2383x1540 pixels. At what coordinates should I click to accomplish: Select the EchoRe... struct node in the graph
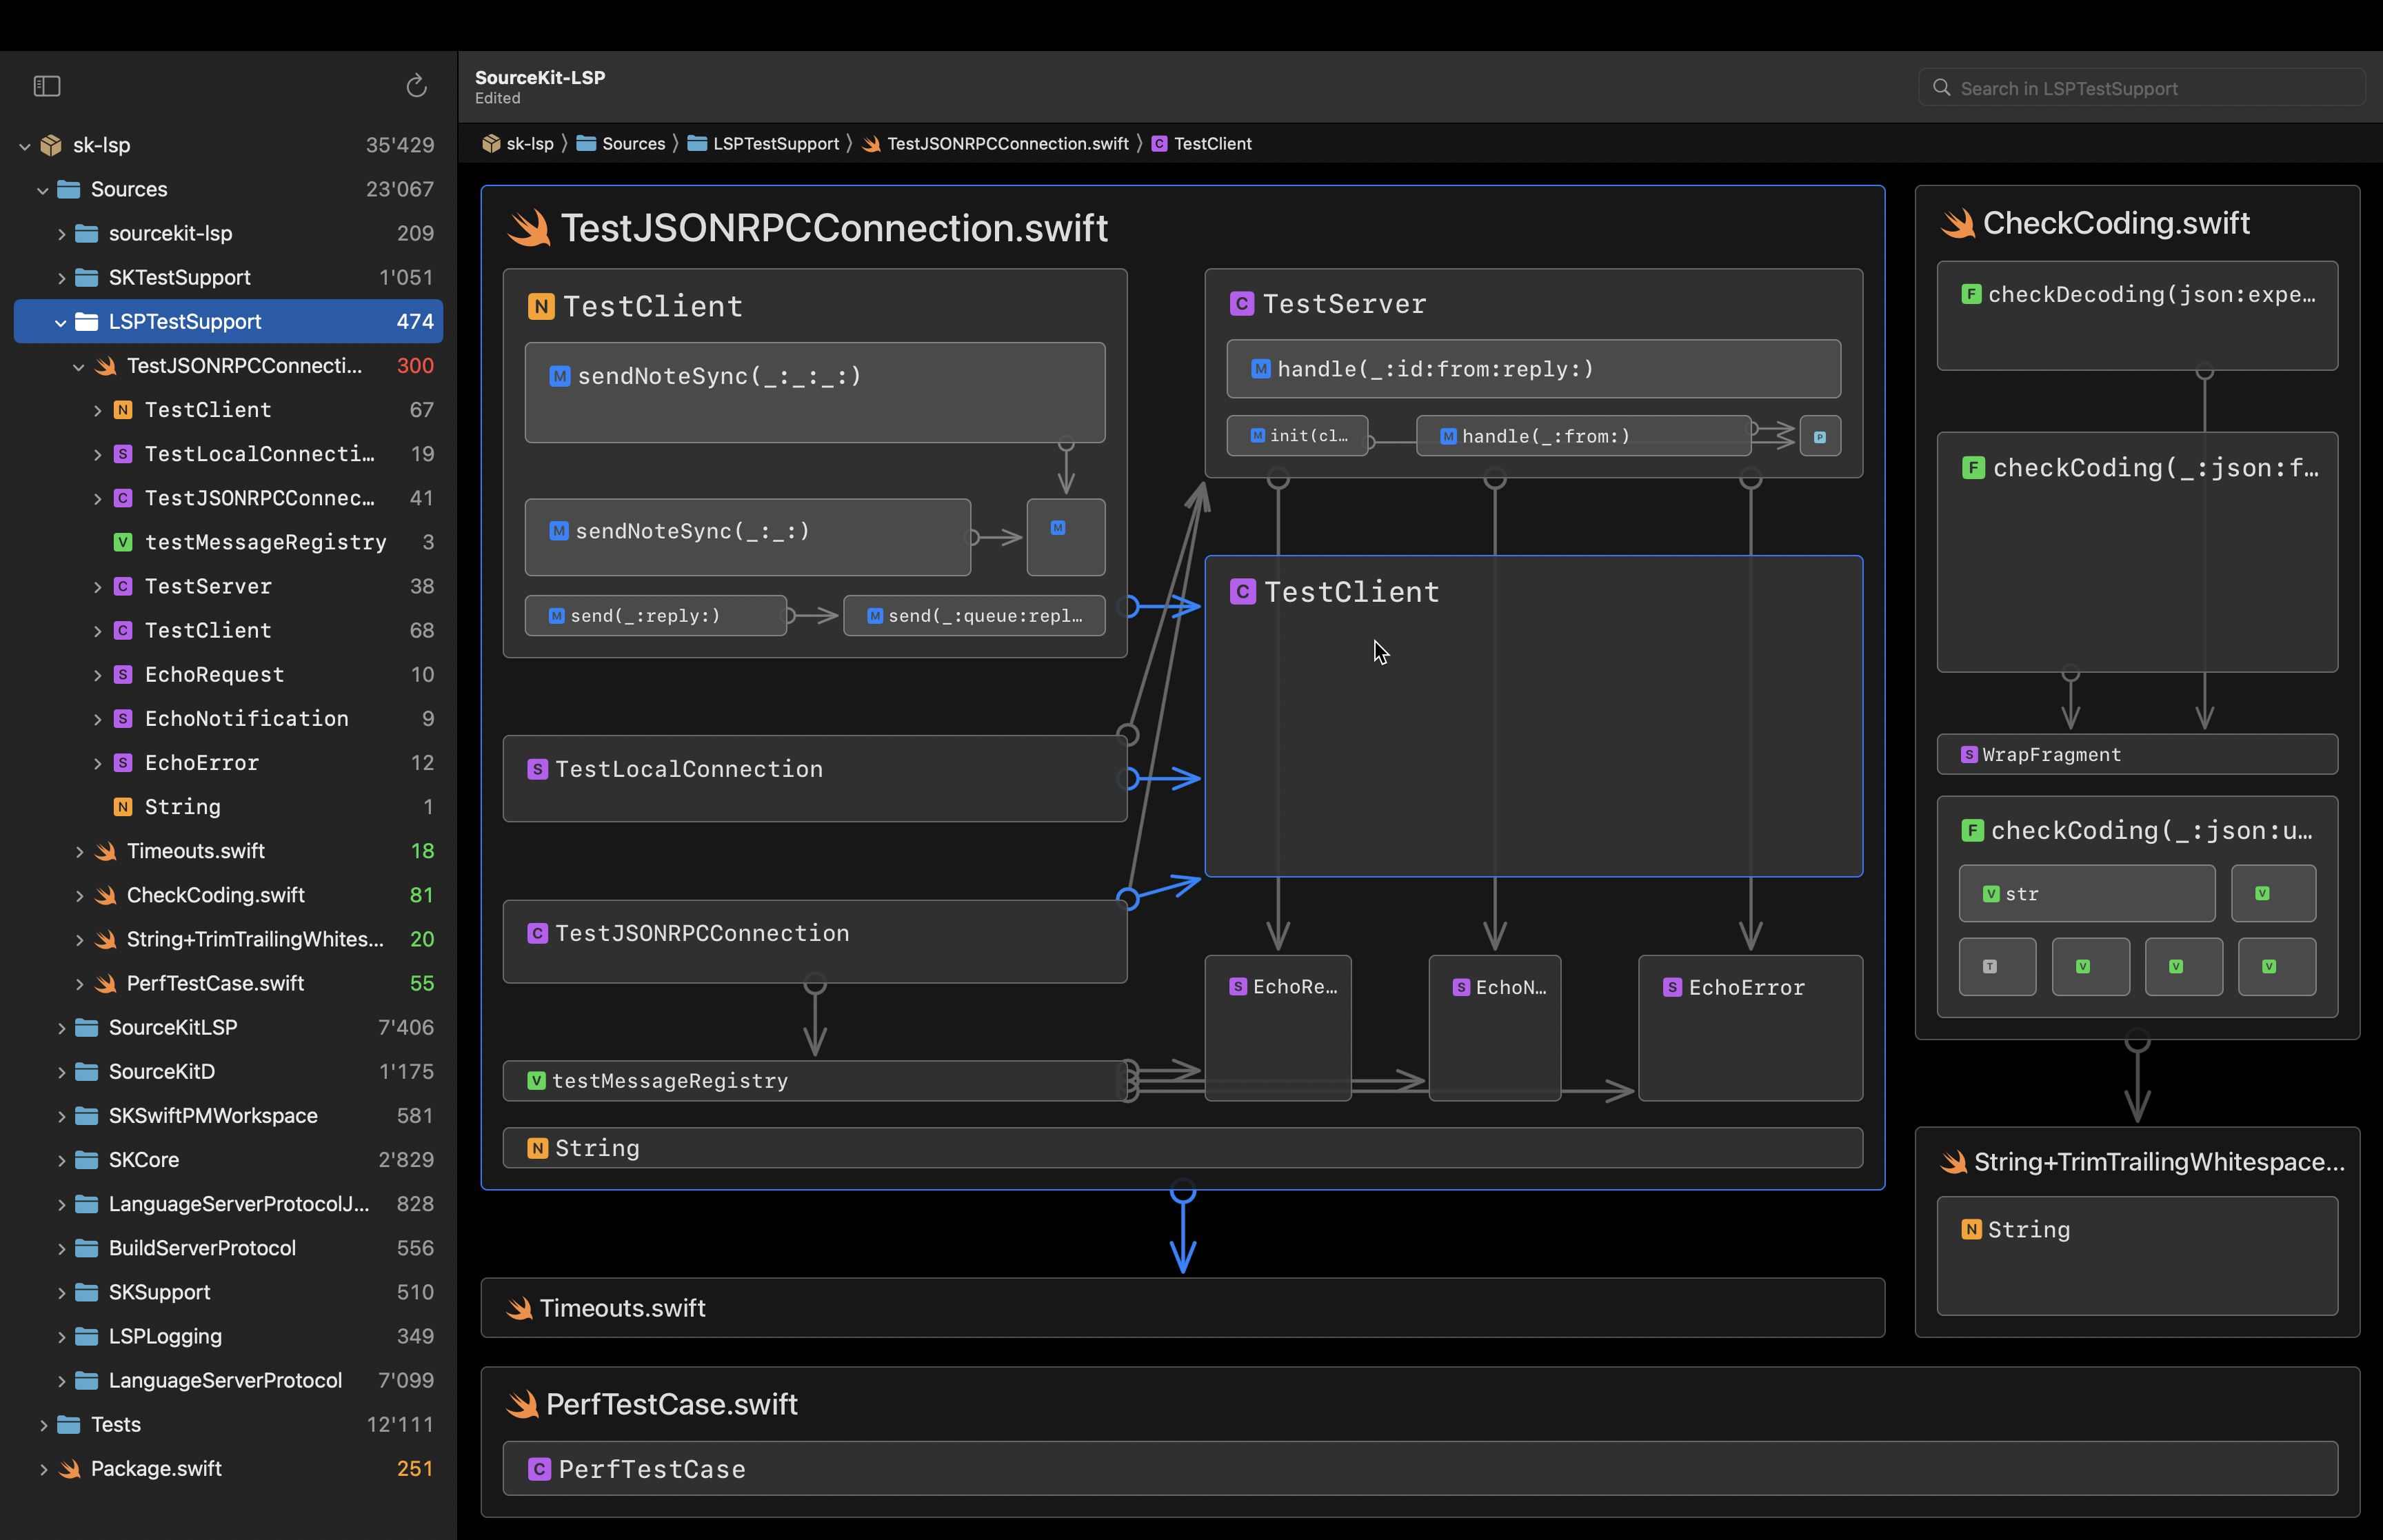click(1278, 1028)
